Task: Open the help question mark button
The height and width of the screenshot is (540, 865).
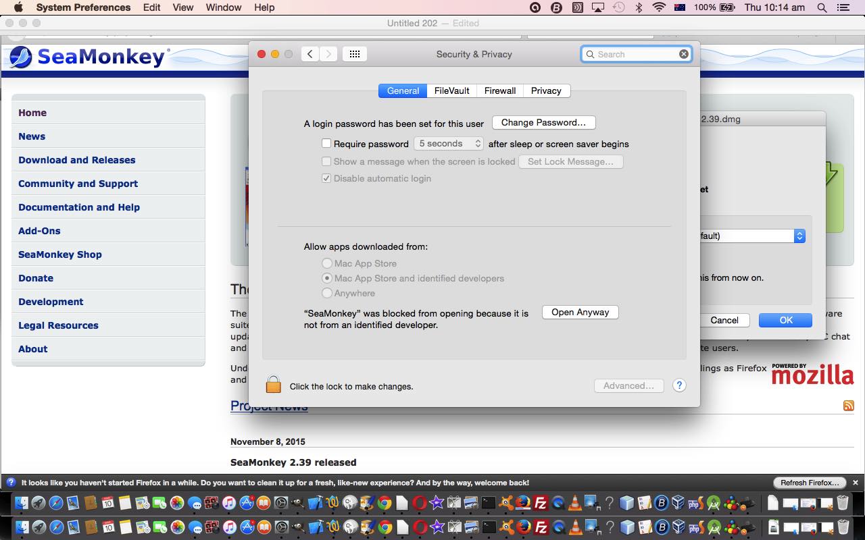Action: click(679, 385)
